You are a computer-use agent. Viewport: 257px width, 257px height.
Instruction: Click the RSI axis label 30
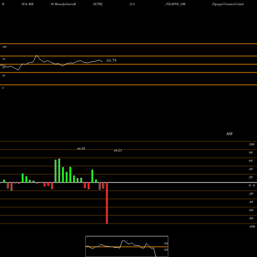(4, 76)
